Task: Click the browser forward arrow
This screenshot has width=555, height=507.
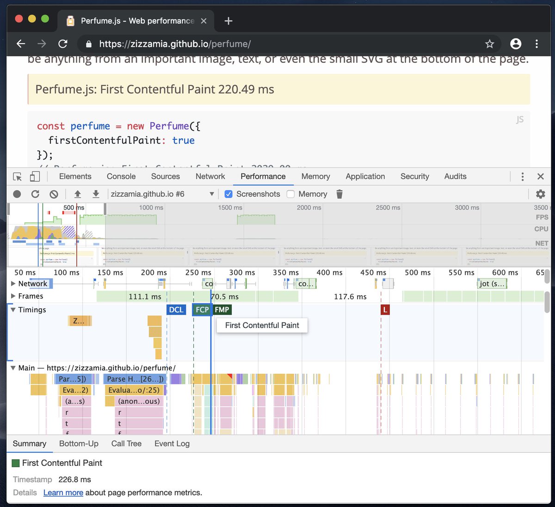Action: click(x=42, y=43)
